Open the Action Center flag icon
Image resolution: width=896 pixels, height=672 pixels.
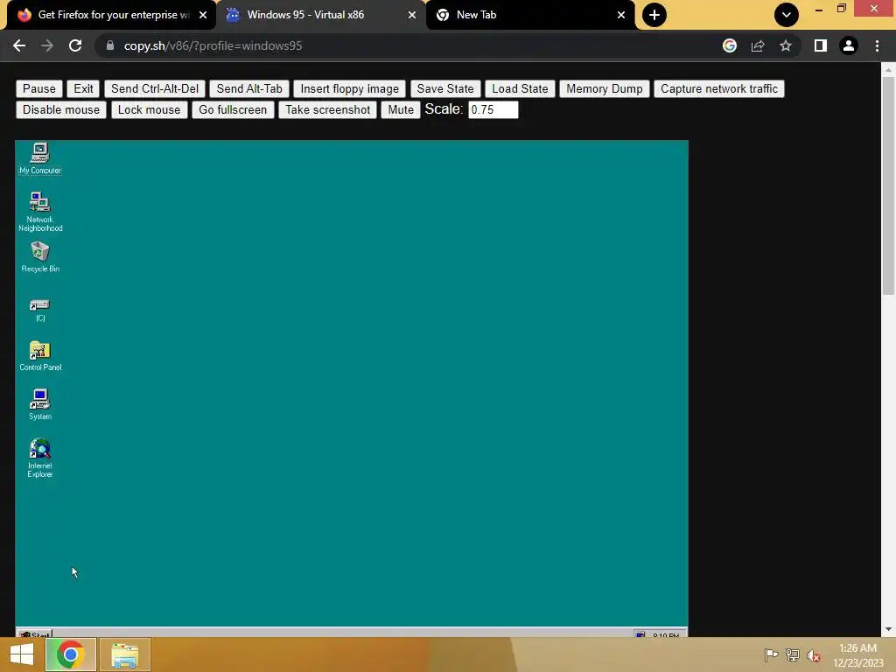(x=771, y=654)
